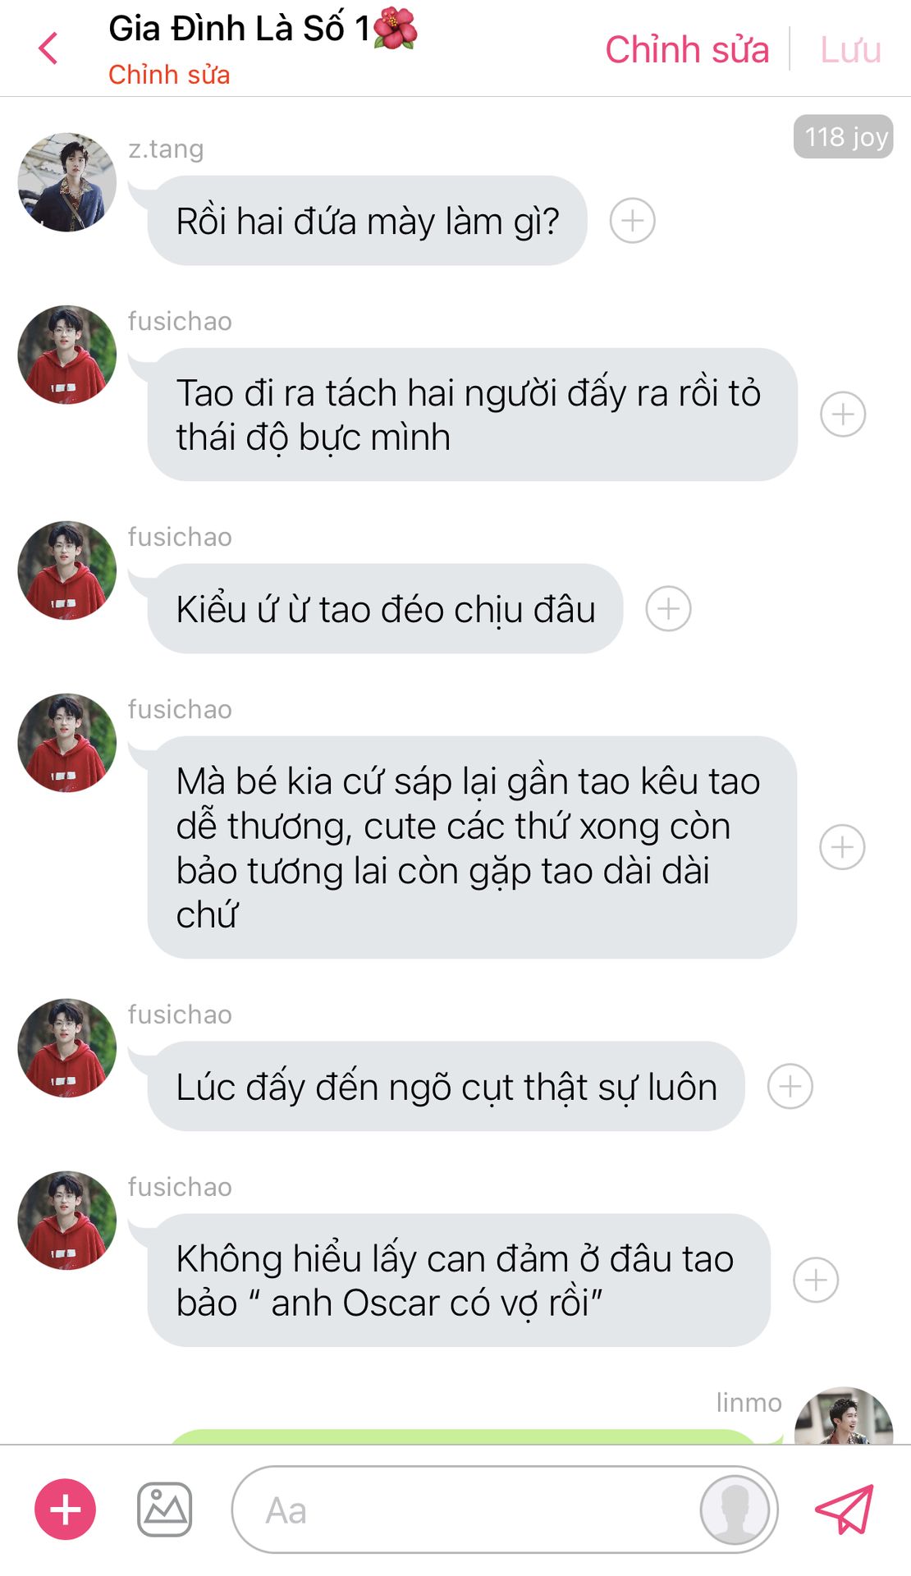
Task: Tap the pink plus add button
Action: 65,1509
